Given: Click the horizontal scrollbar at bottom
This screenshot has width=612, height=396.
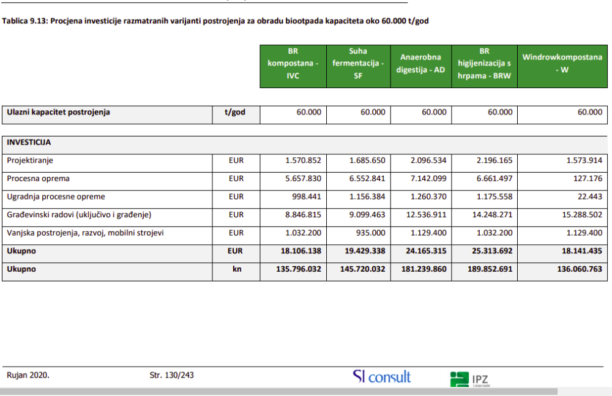Looking at the screenshot, I should pos(306,391).
